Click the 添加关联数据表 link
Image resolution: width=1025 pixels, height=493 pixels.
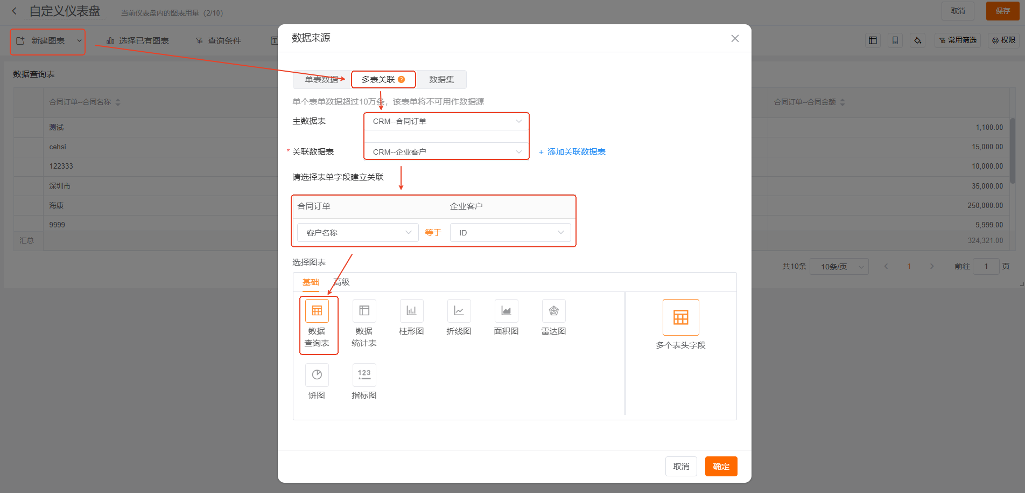(572, 152)
